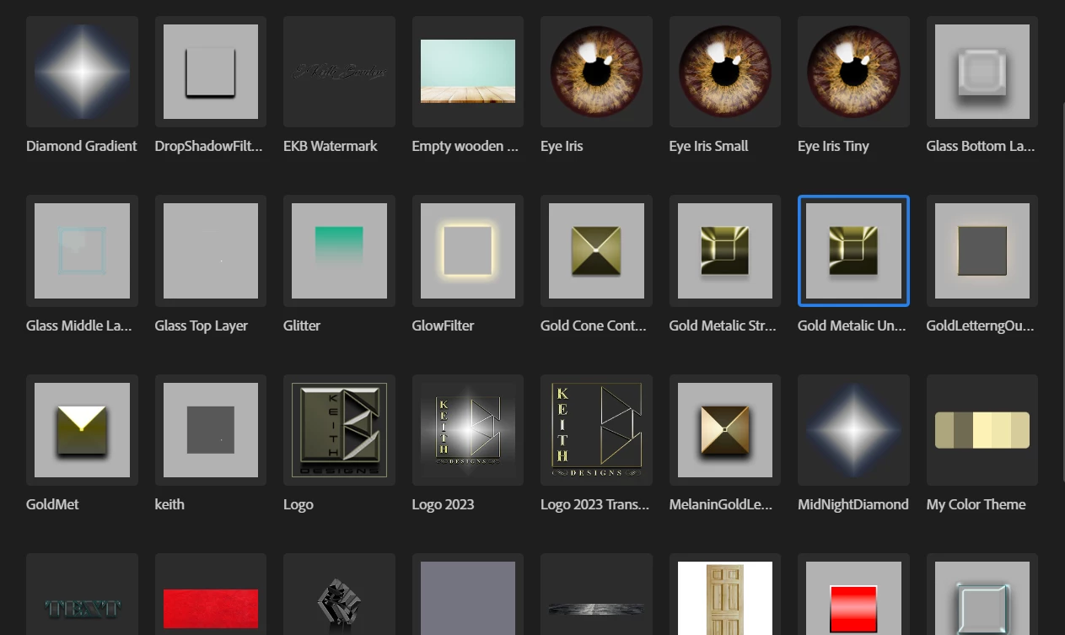Open the DropShadowFilt... item thumbnail

pos(211,72)
